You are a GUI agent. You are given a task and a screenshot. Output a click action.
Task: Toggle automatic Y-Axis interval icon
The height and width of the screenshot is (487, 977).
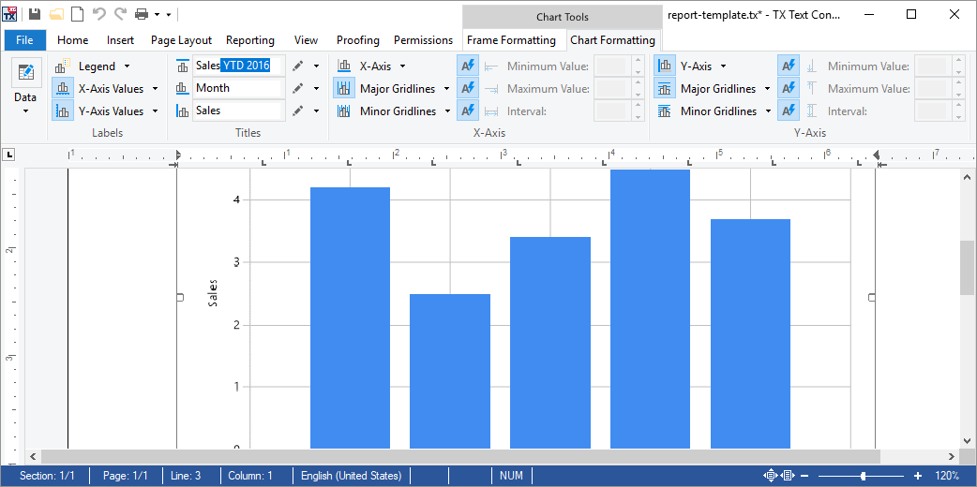789,111
